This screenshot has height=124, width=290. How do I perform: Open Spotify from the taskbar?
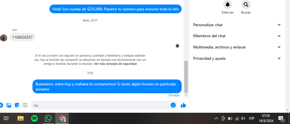click(x=34, y=118)
